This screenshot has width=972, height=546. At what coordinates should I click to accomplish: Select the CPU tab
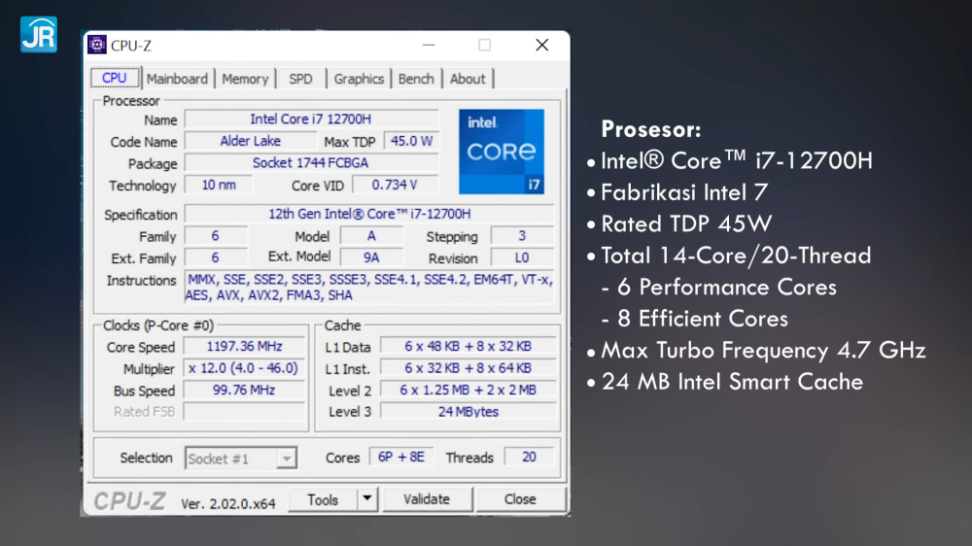[x=115, y=78]
